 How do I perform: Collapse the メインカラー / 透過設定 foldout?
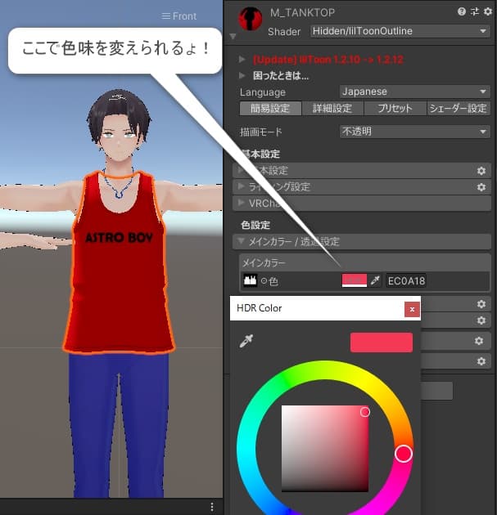click(241, 241)
